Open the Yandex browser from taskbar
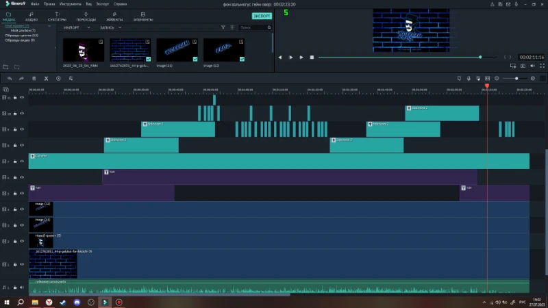 [x=49, y=302]
